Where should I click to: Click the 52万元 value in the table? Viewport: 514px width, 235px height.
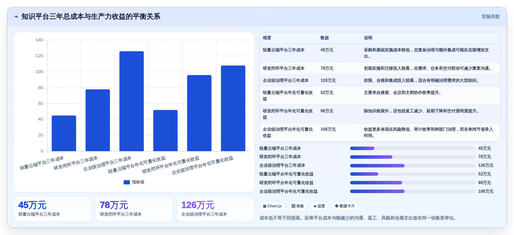tap(327, 93)
